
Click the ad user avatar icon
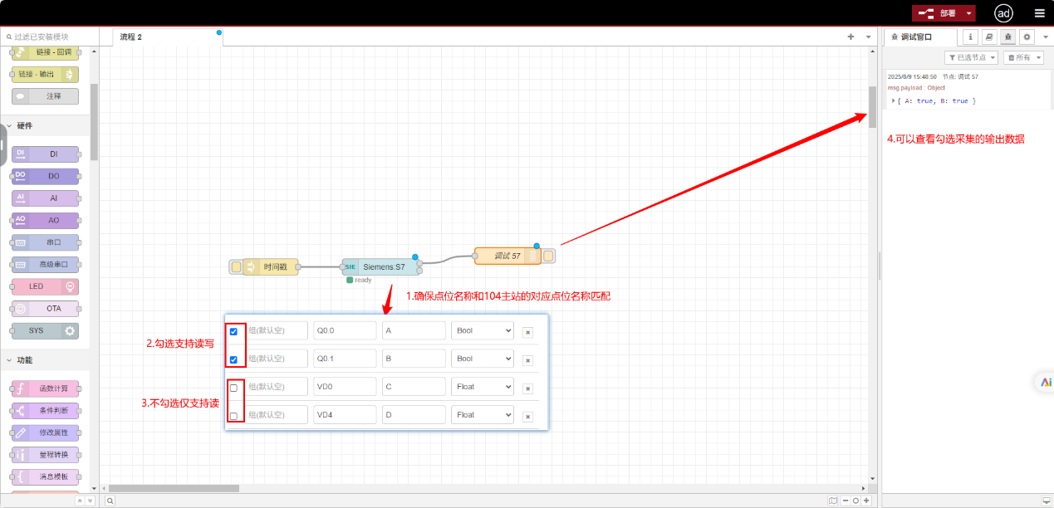(1003, 13)
